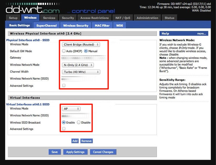
Task: Click the more... link in Help
Action: click(202, 34)
